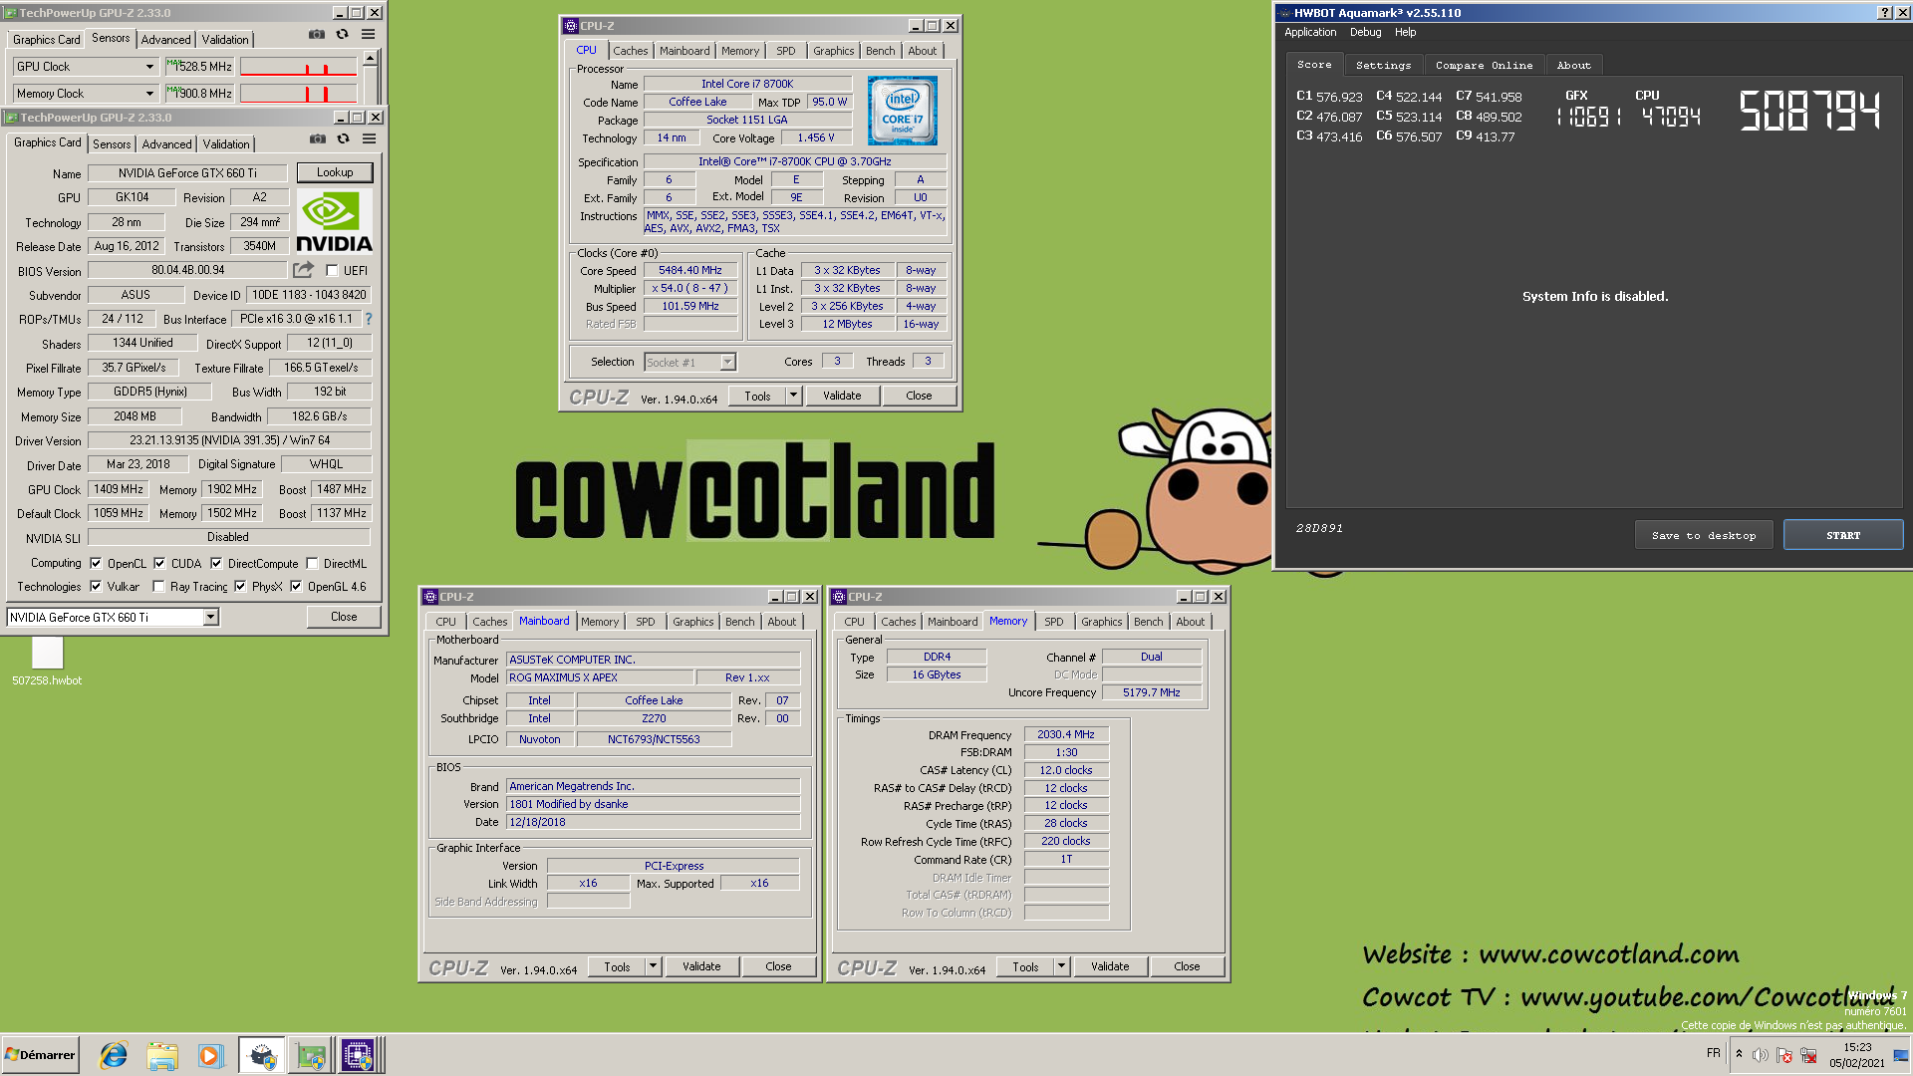
Task: Open Compare Online tab in Aquamark
Action: (x=1484, y=65)
